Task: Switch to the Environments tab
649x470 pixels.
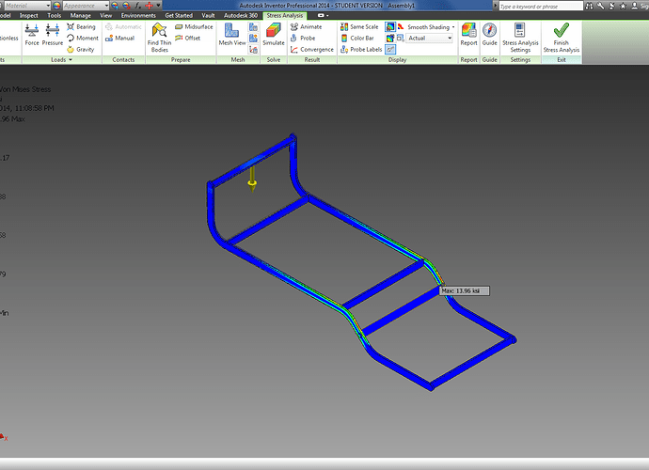Action: coord(138,15)
